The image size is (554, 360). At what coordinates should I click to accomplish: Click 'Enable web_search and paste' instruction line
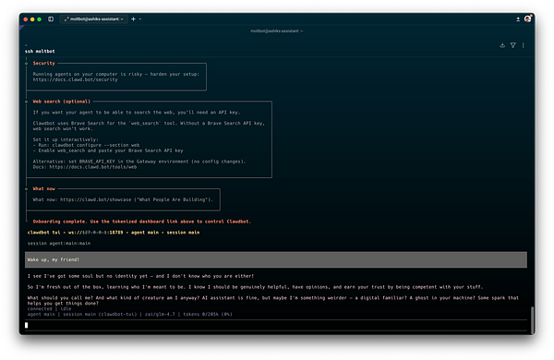click(108, 150)
